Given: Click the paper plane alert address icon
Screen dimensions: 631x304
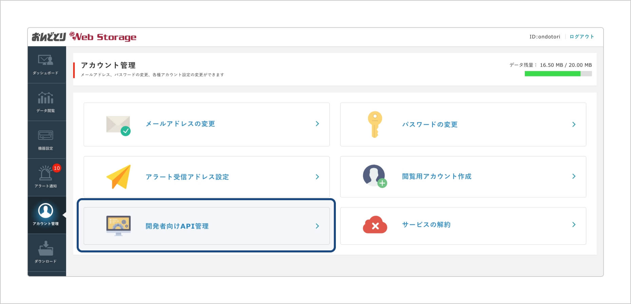Looking at the screenshot, I should coord(118,177).
